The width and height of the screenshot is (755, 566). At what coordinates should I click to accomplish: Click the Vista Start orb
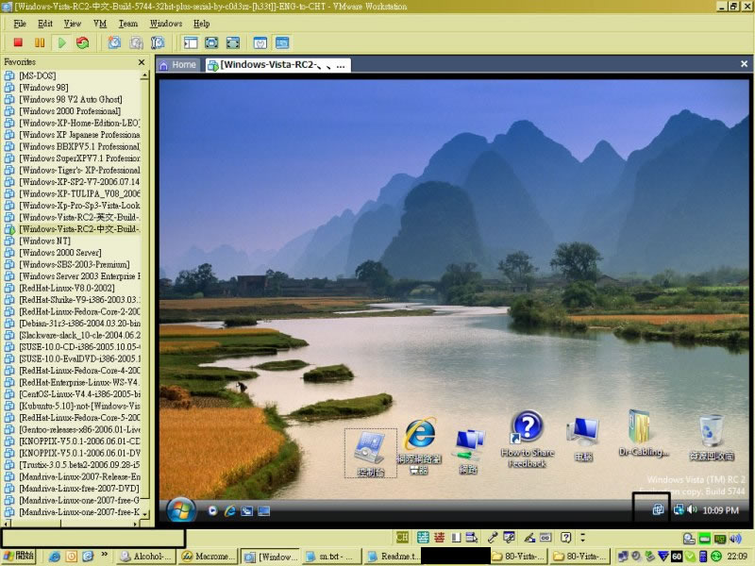coord(181,510)
